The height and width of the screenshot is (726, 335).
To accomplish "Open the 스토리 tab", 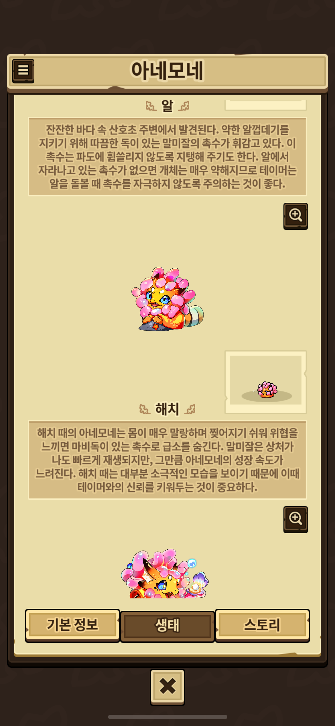I will [x=262, y=626].
